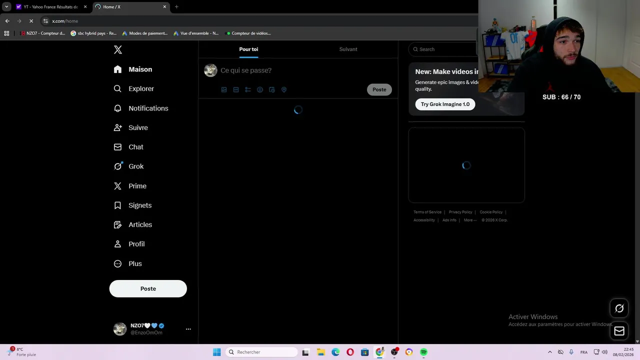Open tab search dropdown arrow

(x=6, y=7)
